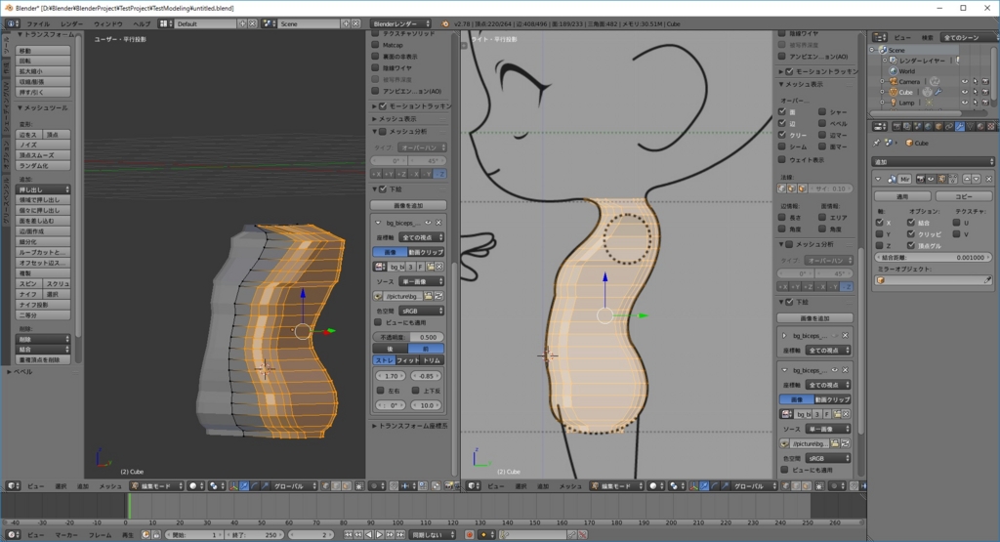Image resolution: width=1000 pixels, height=542 pixels.
Task: Remove the bg_biceps image in left panel
Action: point(438,223)
